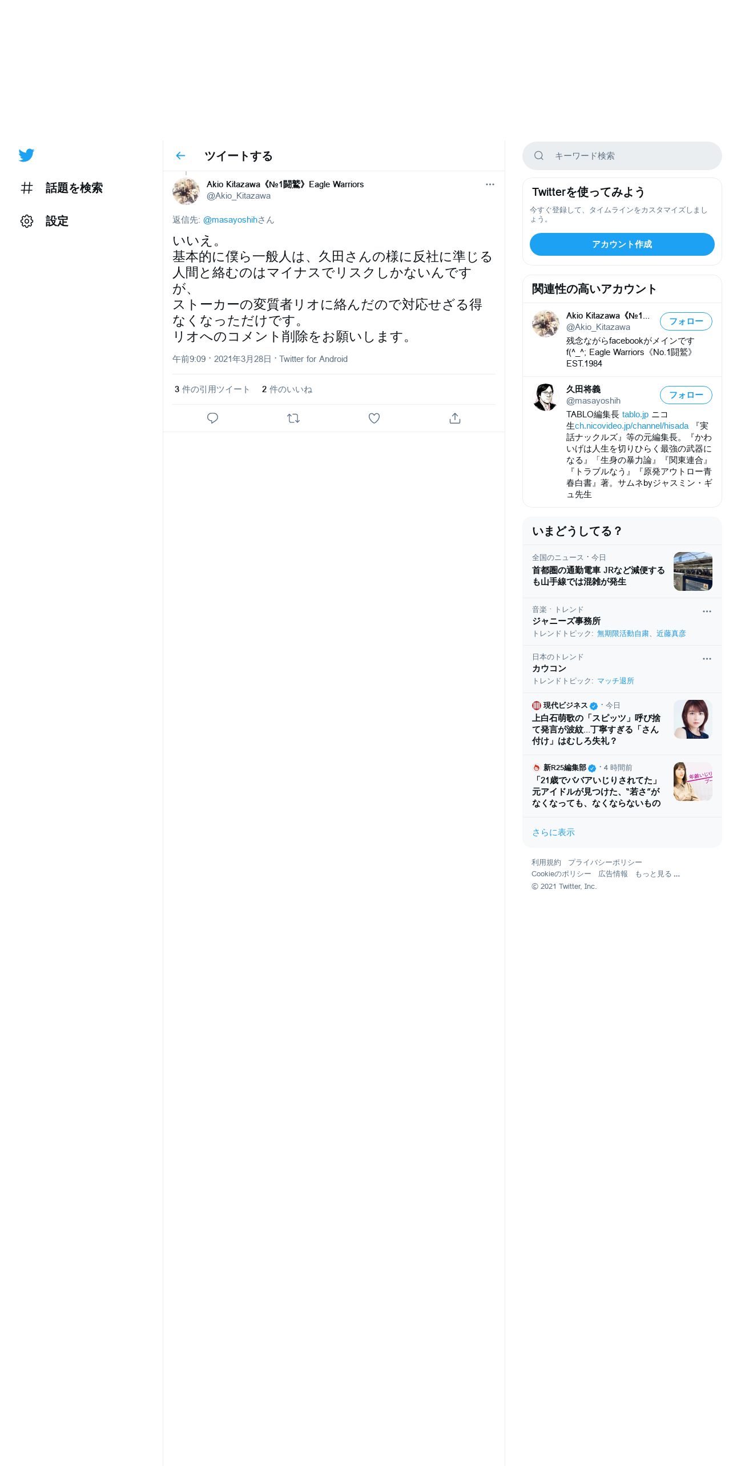
Task: Click 現代ビジネス source logo icon
Action: pos(537,706)
